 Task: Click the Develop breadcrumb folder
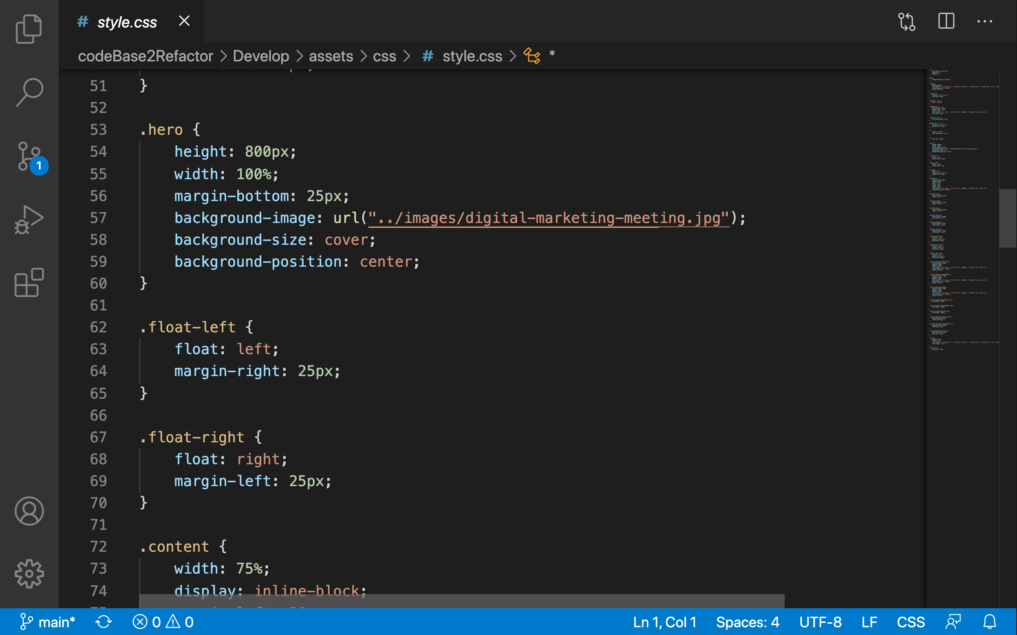coord(261,56)
